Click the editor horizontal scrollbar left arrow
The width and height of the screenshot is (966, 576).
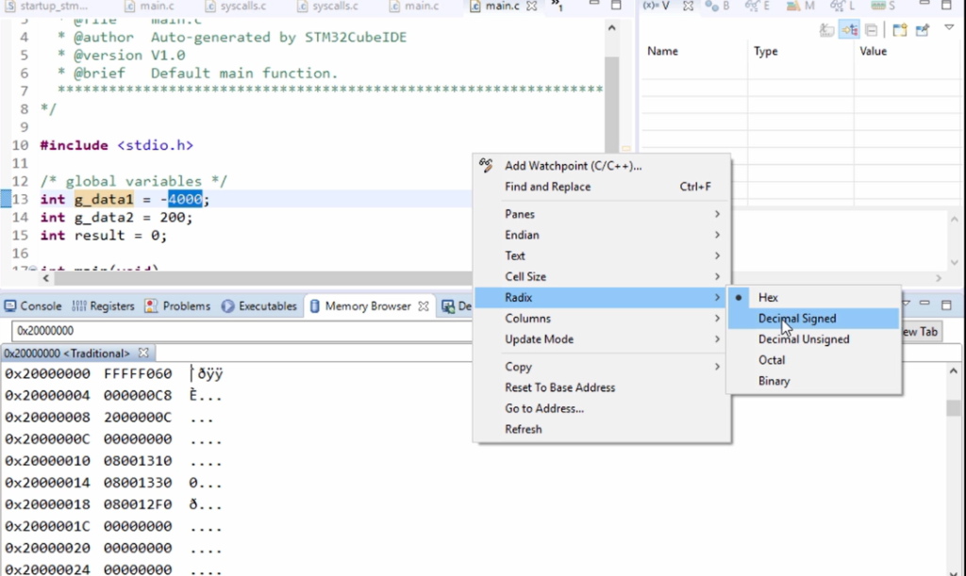46,278
